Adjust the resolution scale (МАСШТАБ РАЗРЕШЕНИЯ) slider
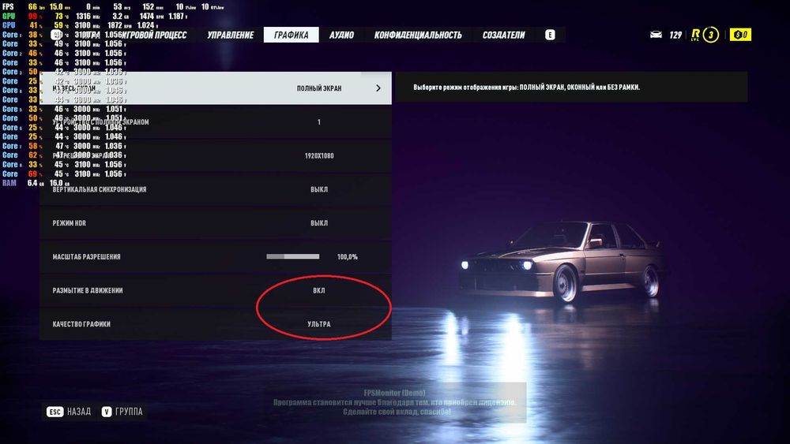790x444 pixels. tap(293, 257)
